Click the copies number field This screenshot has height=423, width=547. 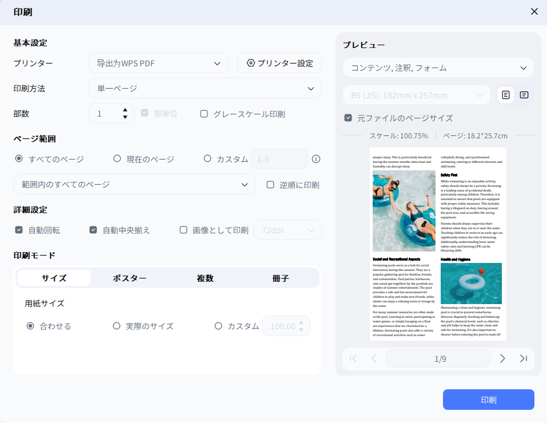coord(106,113)
